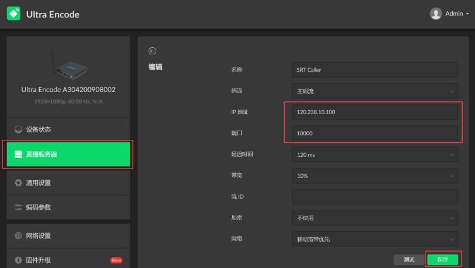Expand the 网络 dropdown showing 移动宽带优先
Screen dimensions: 475x268
[374, 239]
